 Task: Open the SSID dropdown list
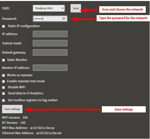49,8
